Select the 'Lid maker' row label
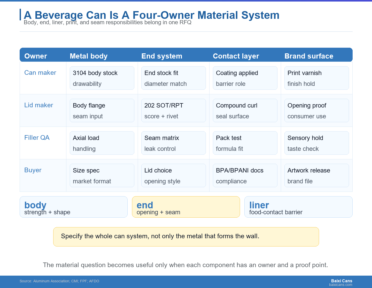 (x=38, y=105)
